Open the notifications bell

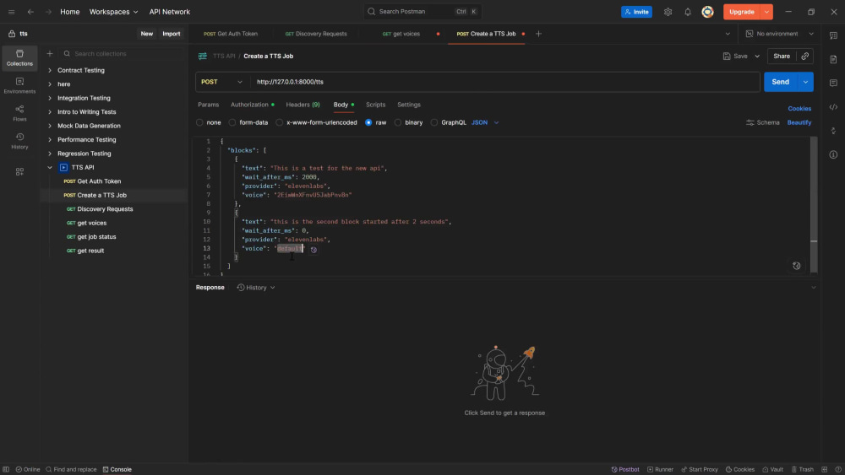pyautogui.click(x=688, y=11)
